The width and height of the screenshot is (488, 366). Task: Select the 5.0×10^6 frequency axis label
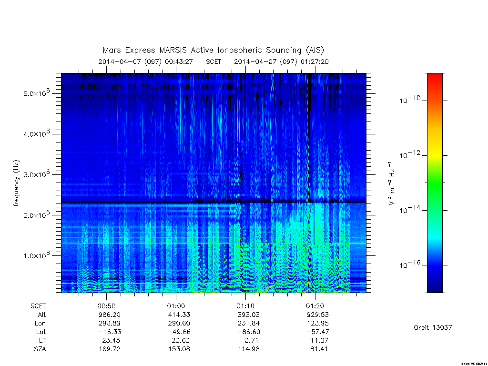point(36,92)
